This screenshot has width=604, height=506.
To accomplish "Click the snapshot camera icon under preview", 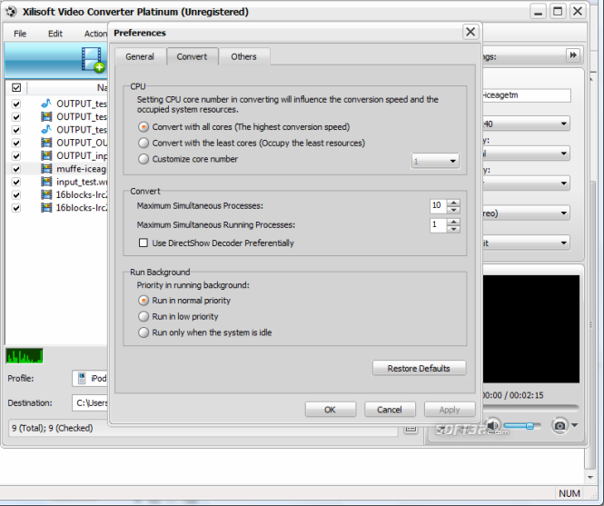I will [x=559, y=425].
